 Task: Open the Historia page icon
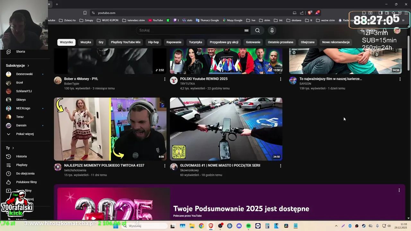pos(9,156)
